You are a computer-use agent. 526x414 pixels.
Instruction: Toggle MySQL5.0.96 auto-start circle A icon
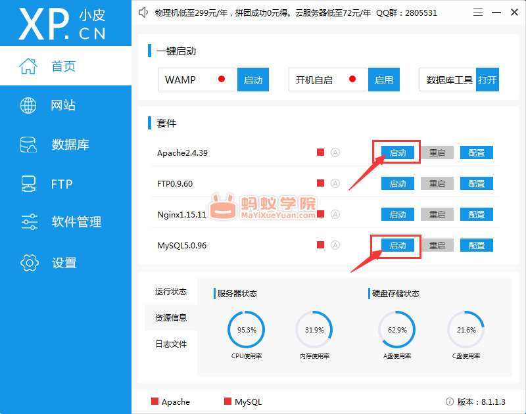335,245
